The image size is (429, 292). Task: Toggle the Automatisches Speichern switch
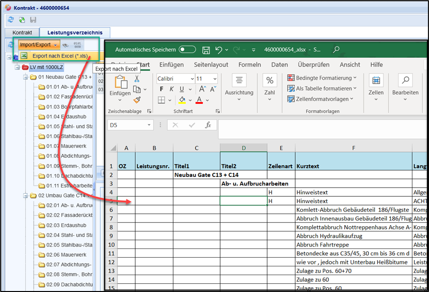187,50
